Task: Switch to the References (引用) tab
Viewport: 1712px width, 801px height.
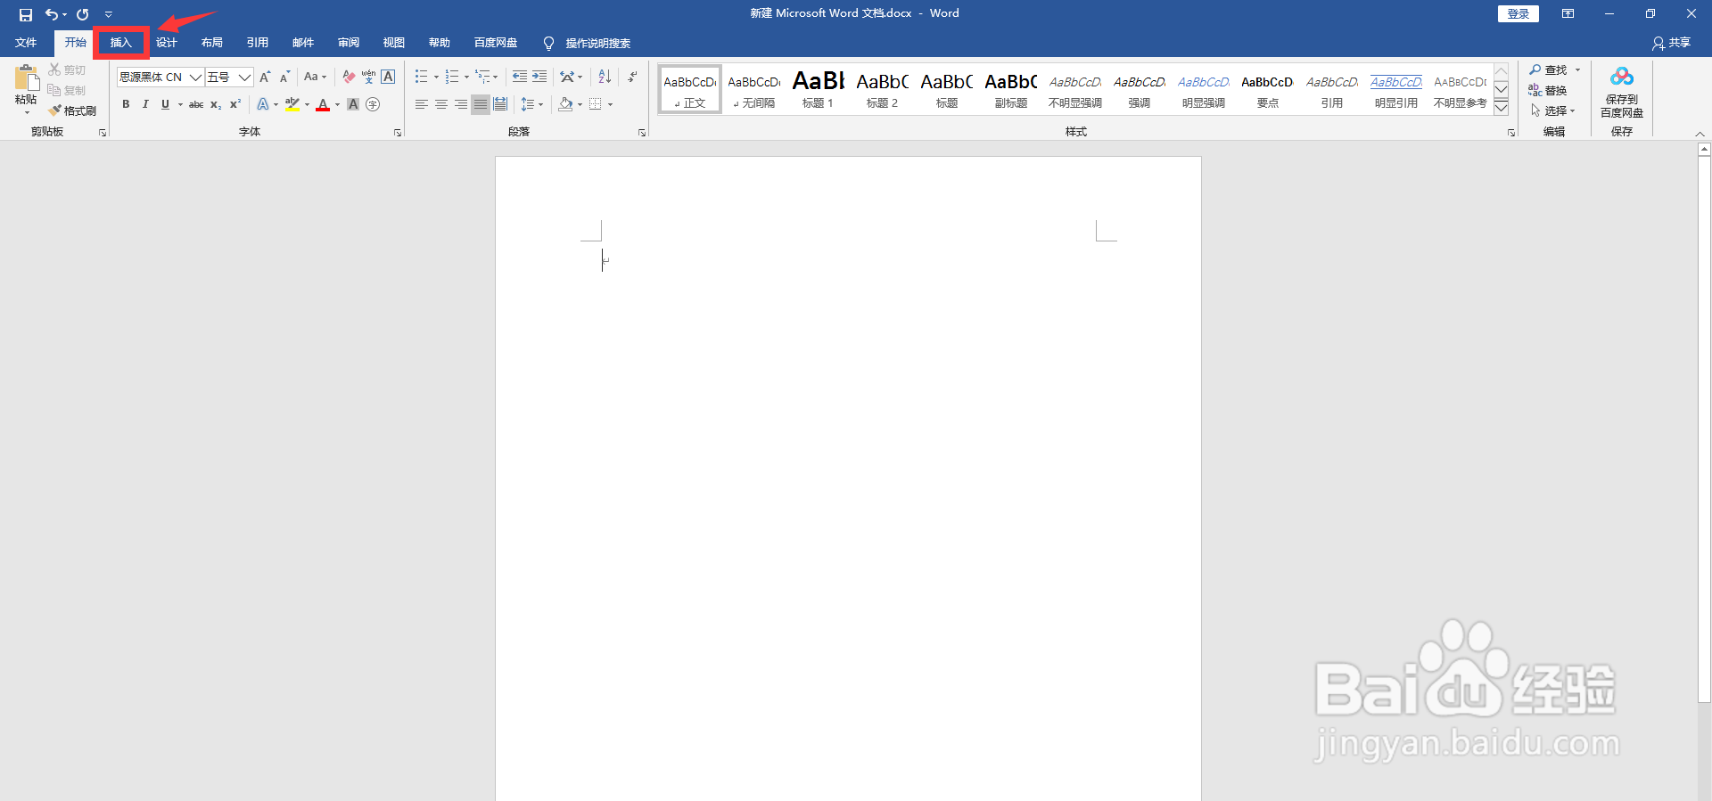Action: pyautogui.click(x=258, y=43)
